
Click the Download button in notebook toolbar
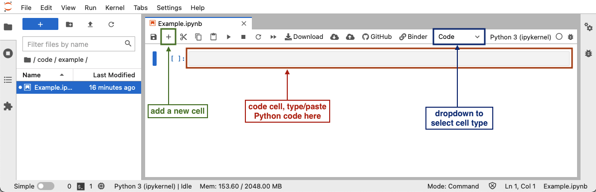pyautogui.click(x=304, y=37)
